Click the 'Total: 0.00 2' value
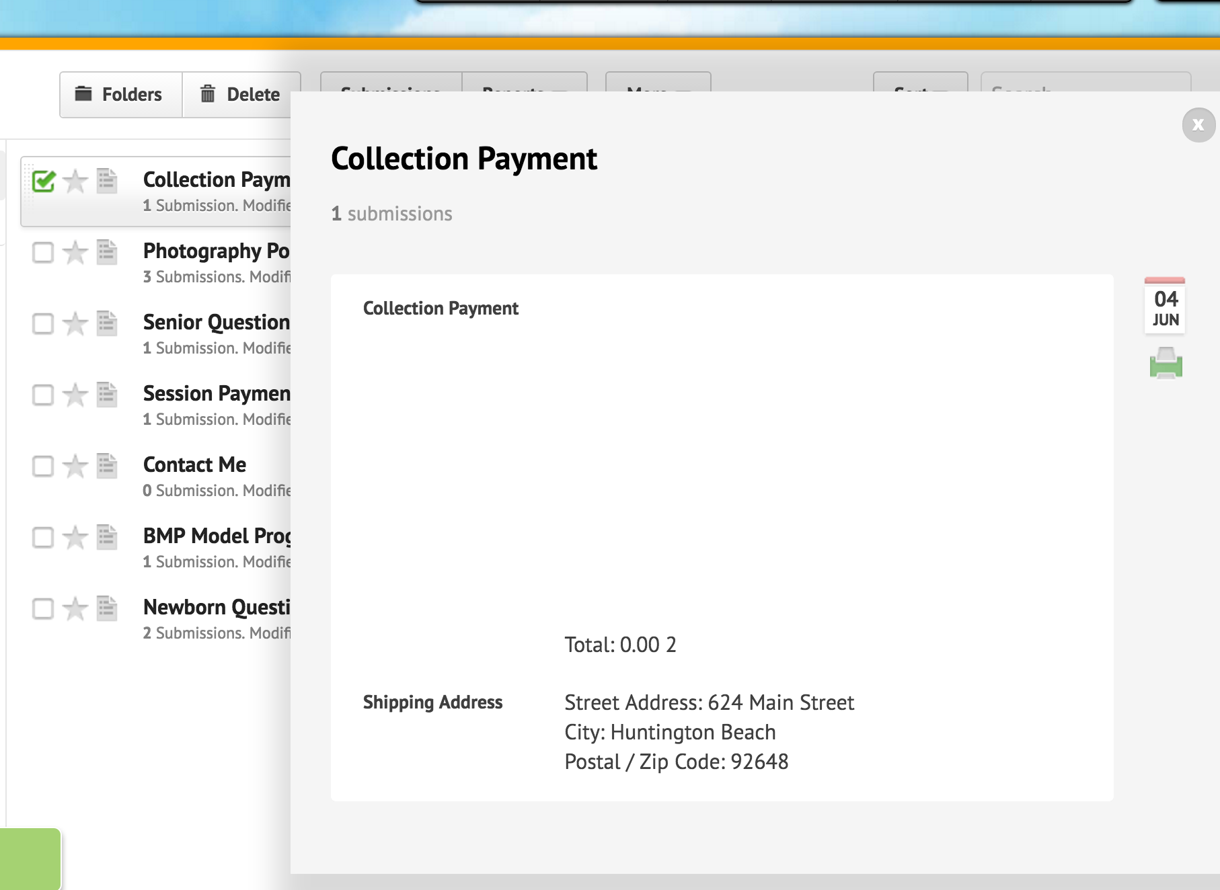The image size is (1220, 890). point(620,645)
